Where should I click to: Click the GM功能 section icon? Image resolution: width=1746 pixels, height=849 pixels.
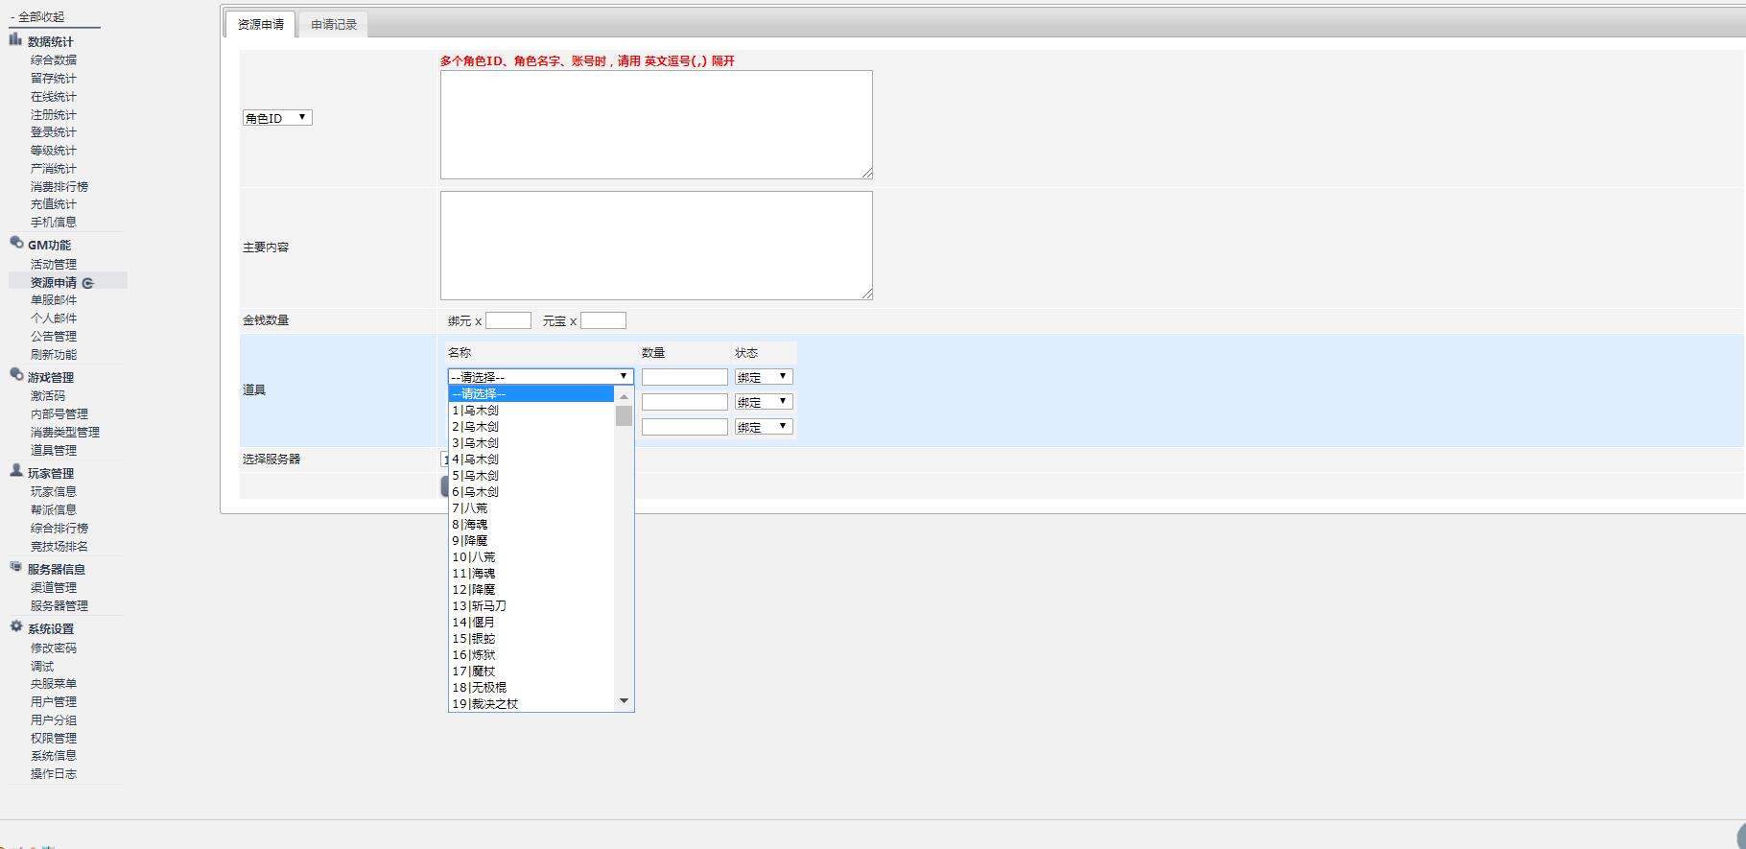[x=16, y=244]
